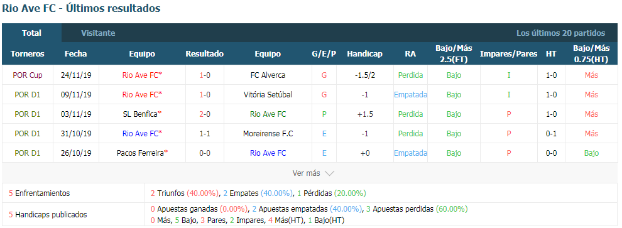Select the 24/11/19 date cell
The width and height of the screenshot is (622, 228).
pyautogui.click(x=76, y=75)
